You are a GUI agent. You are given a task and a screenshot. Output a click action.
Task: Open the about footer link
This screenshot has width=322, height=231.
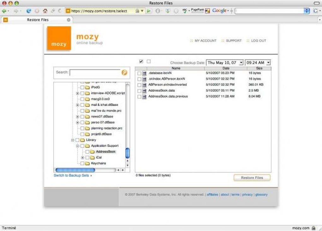pos(225,194)
